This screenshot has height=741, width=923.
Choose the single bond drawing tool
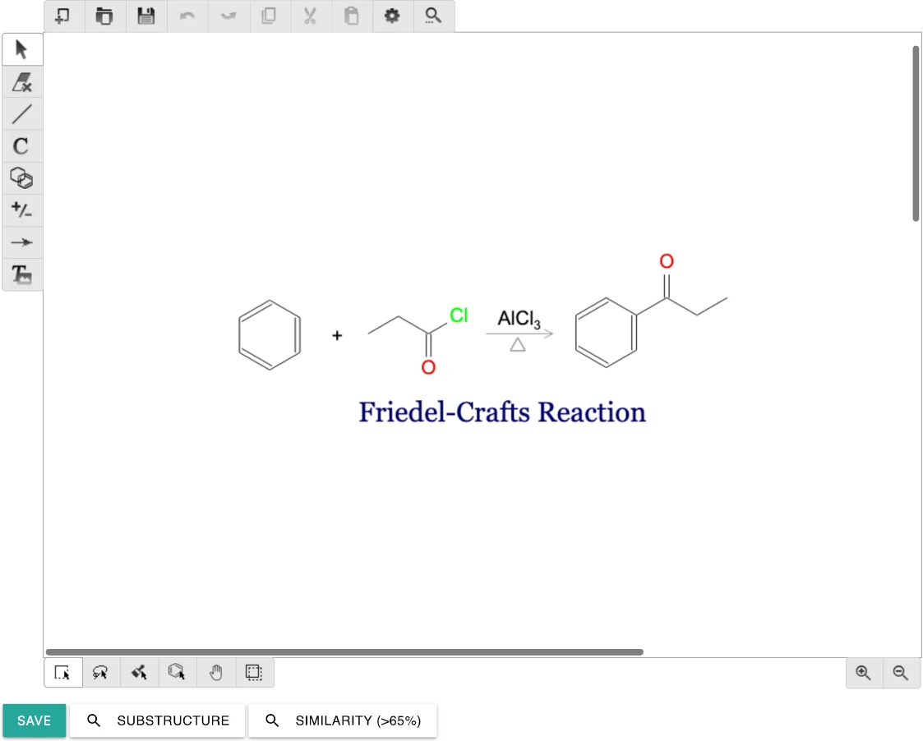click(x=22, y=113)
